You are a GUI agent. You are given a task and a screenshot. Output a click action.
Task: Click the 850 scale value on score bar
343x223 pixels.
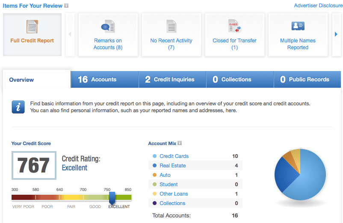click(x=128, y=190)
